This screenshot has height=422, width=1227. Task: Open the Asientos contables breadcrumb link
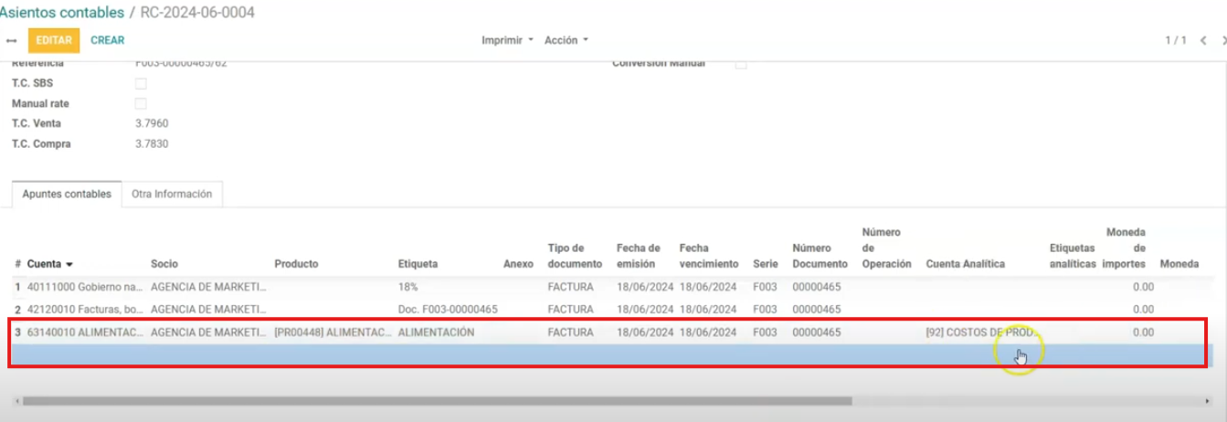[62, 13]
